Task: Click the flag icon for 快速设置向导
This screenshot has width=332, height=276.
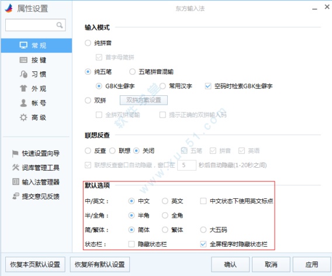Action: tap(15, 153)
